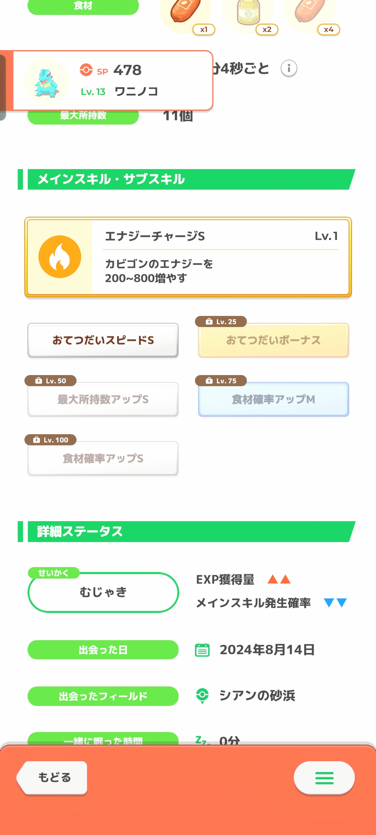Image resolution: width=376 pixels, height=835 pixels.
Task: Tap the Lv. 25 lock badge
Action: point(221,322)
